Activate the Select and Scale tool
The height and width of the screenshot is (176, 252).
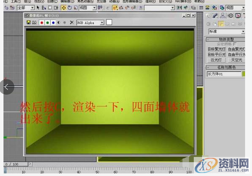point(76,7)
